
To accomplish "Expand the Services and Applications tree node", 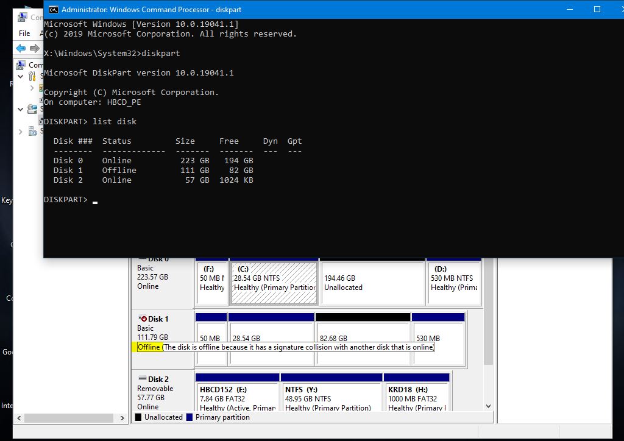I will pyautogui.click(x=21, y=131).
